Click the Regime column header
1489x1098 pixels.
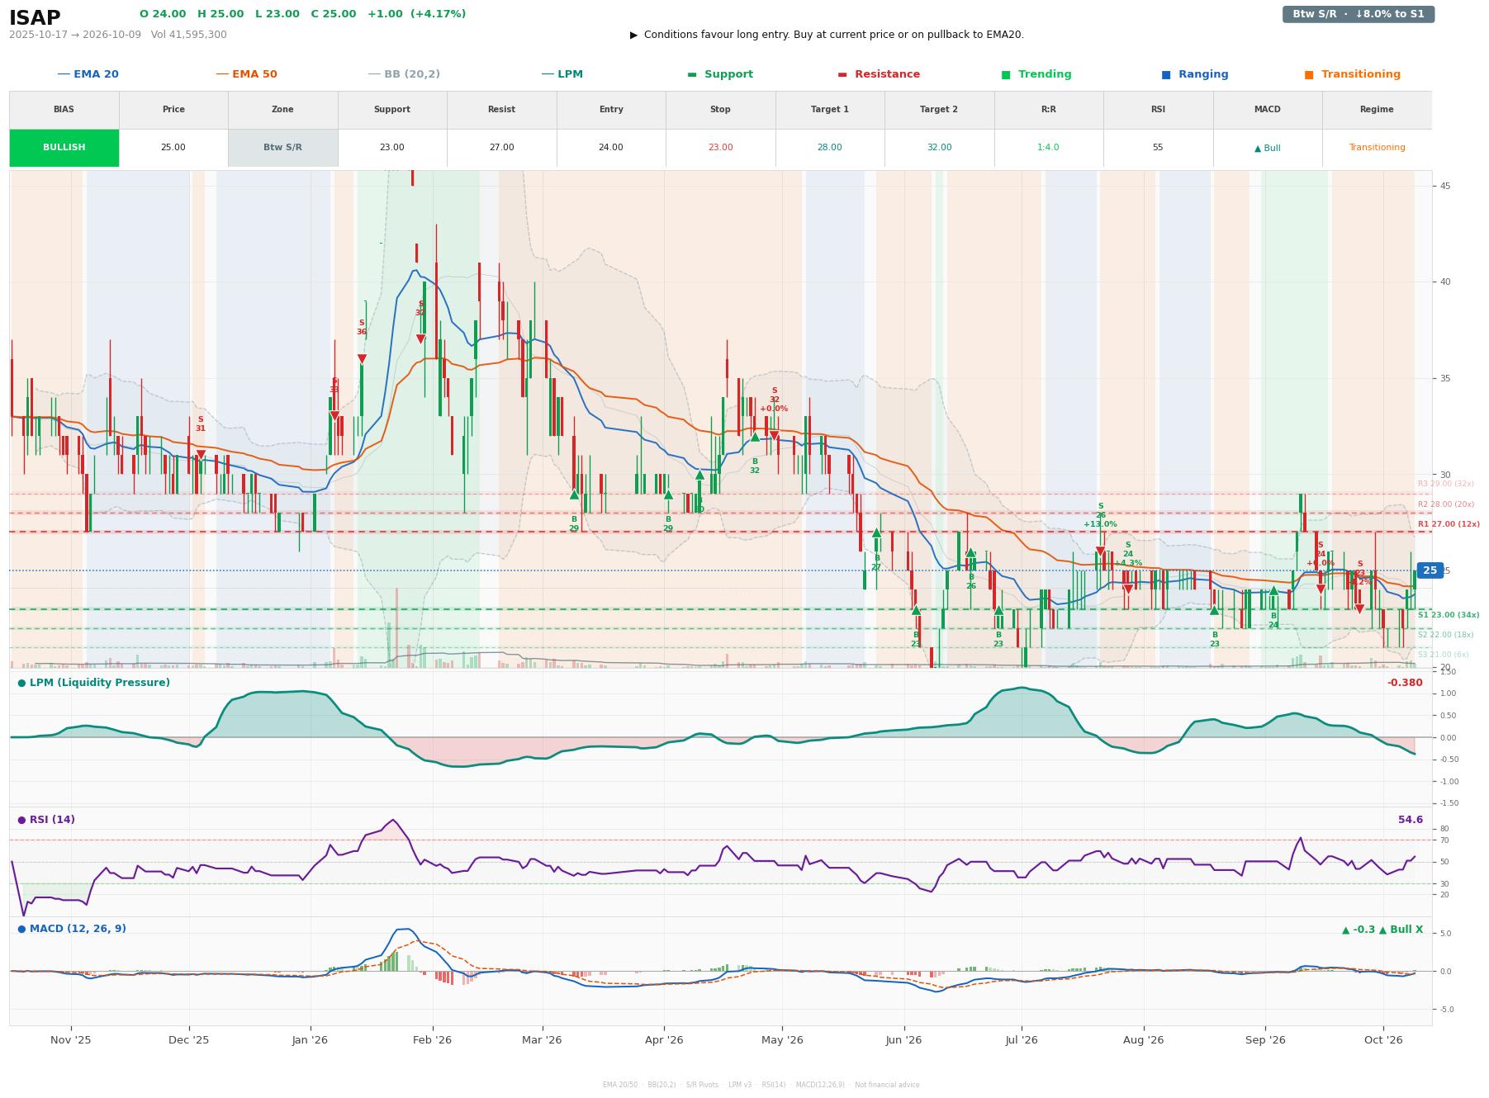click(1377, 110)
